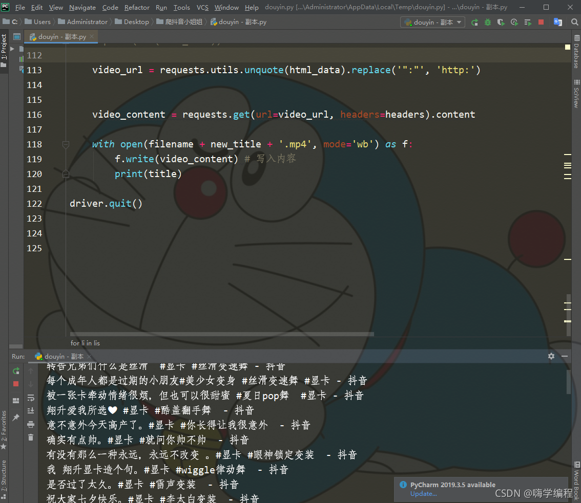The height and width of the screenshot is (503, 581).
Task: Stop the process in the Run panel
Action: click(16, 384)
